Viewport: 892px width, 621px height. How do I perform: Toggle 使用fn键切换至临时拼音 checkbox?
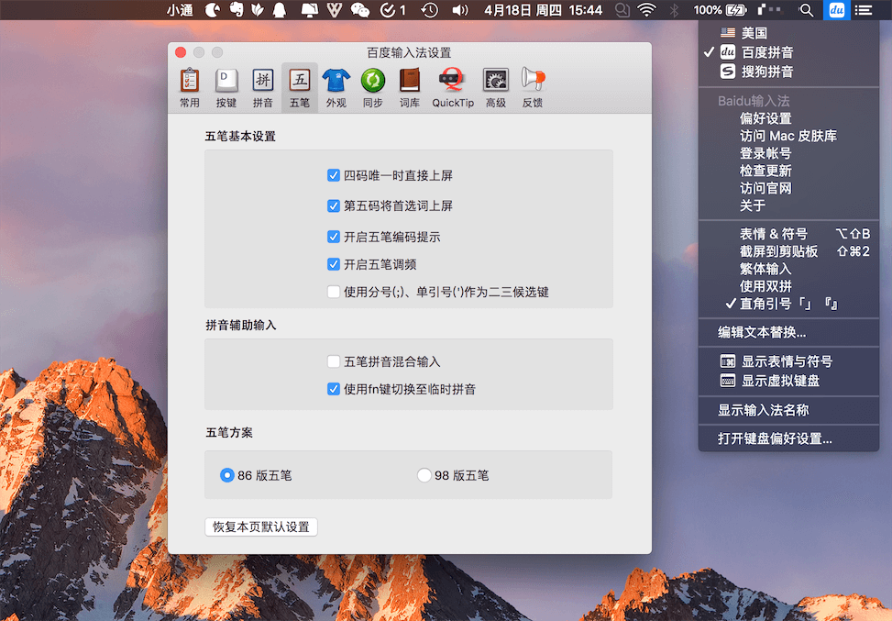pos(334,389)
